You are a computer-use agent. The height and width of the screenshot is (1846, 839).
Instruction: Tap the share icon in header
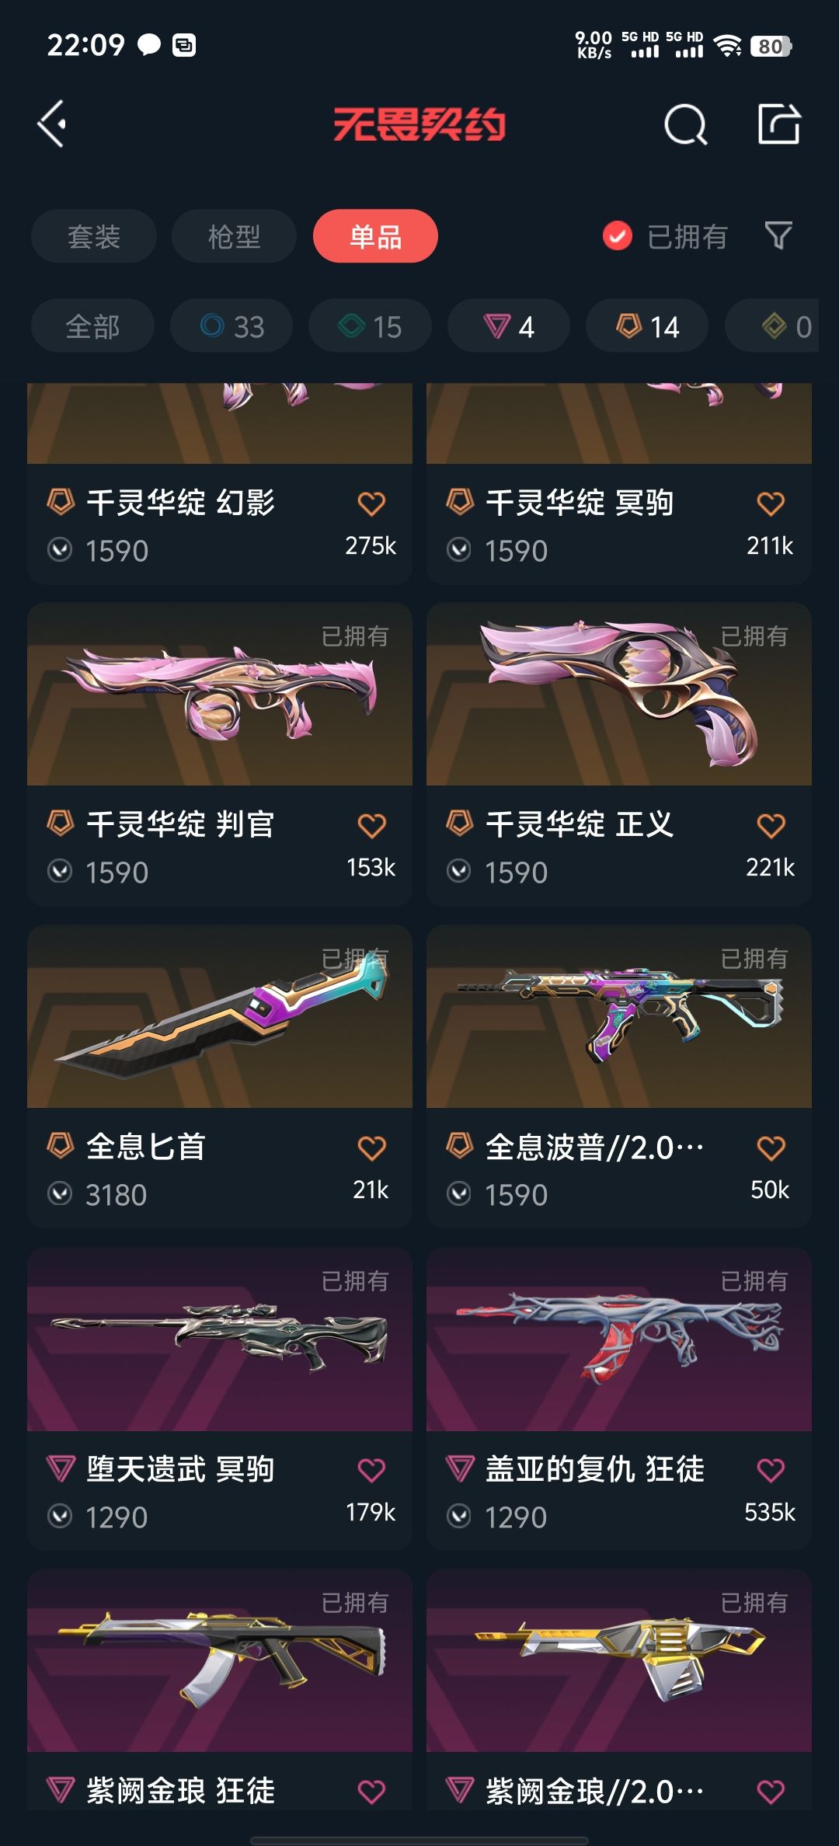pyautogui.click(x=778, y=124)
